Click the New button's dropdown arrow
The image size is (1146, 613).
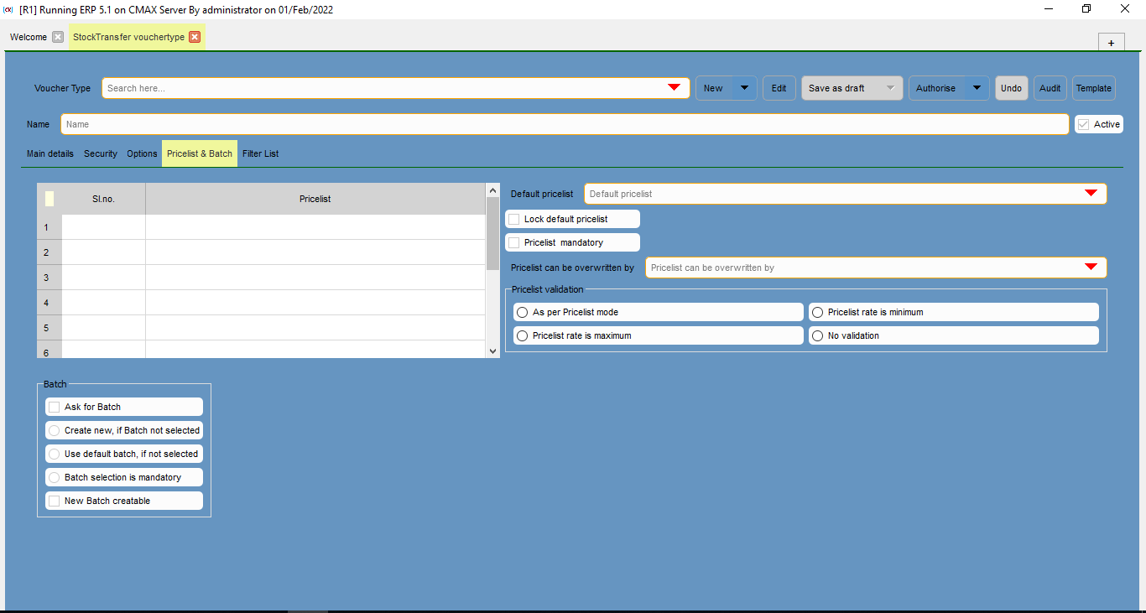(743, 87)
